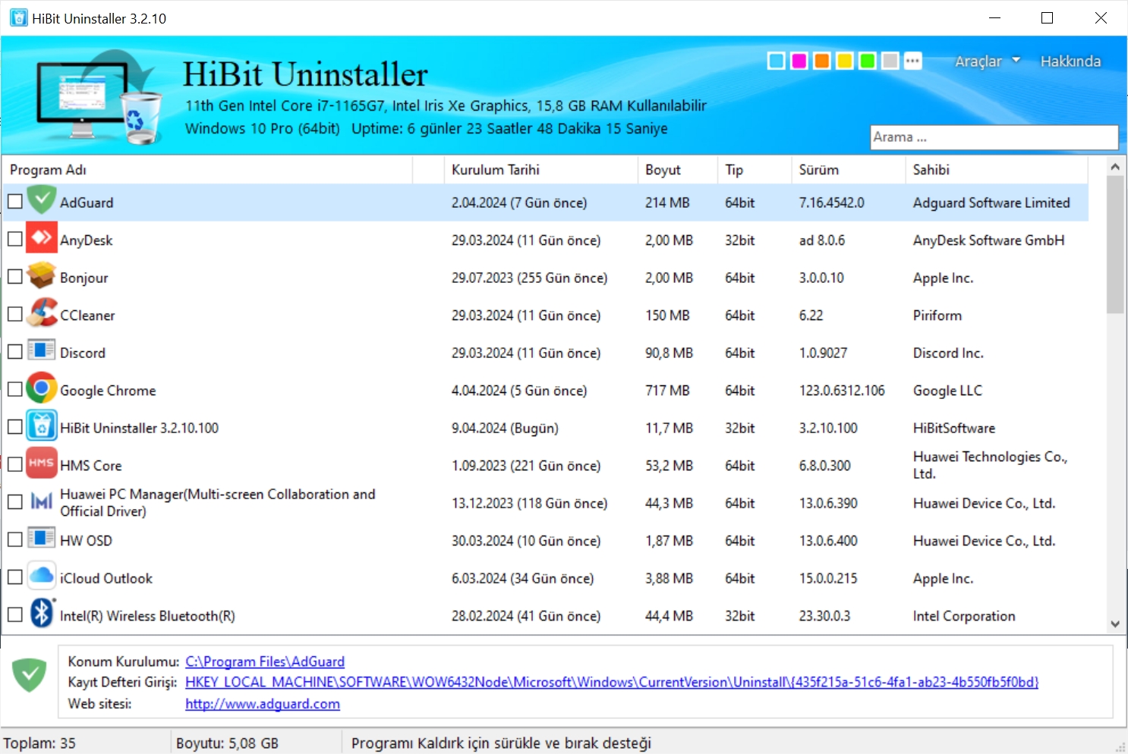
Task: Click the iCloud Outlook cloud icon
Action: (x=42, y=577)
